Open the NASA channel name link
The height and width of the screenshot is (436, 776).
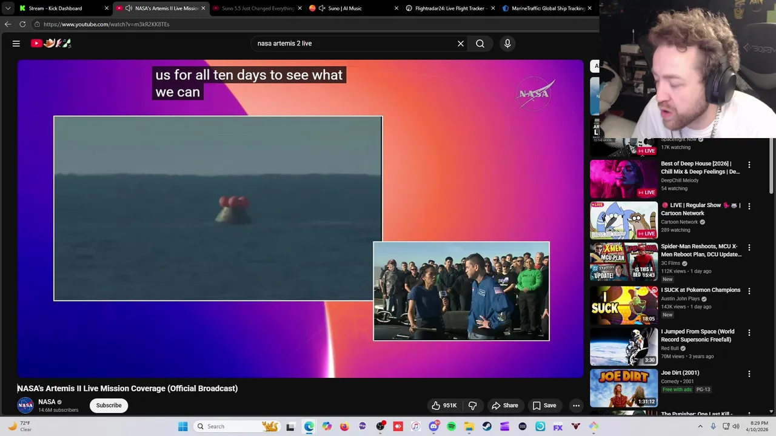pos(47,402)
